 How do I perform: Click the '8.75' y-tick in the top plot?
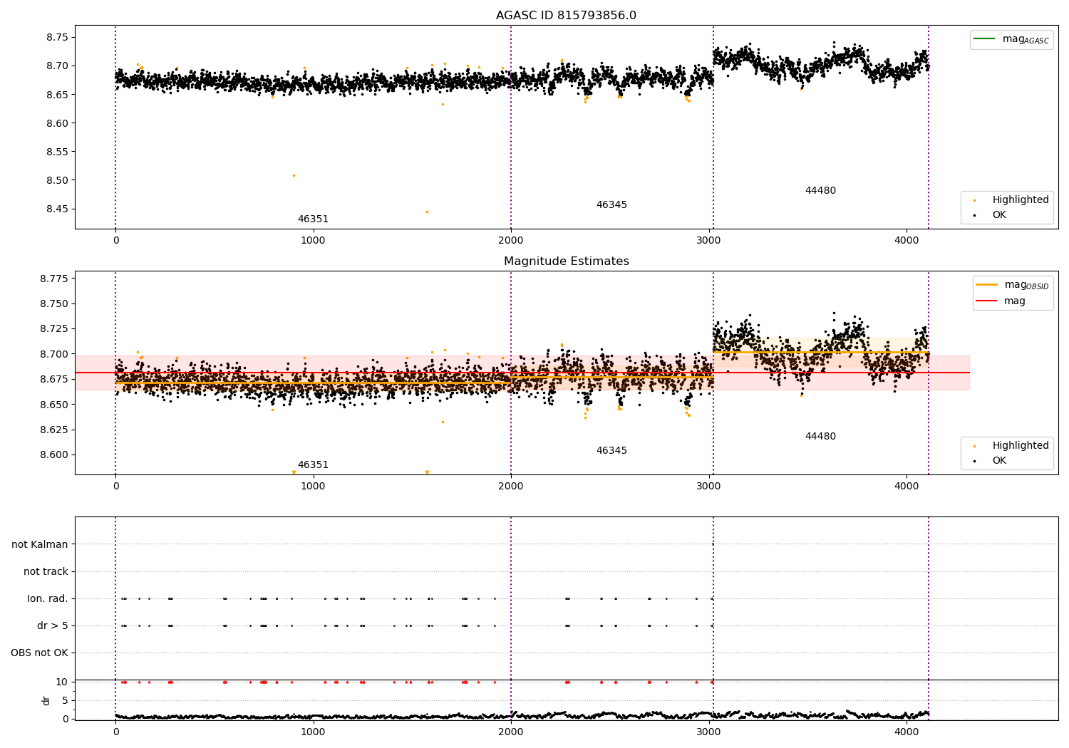[56, 37]
